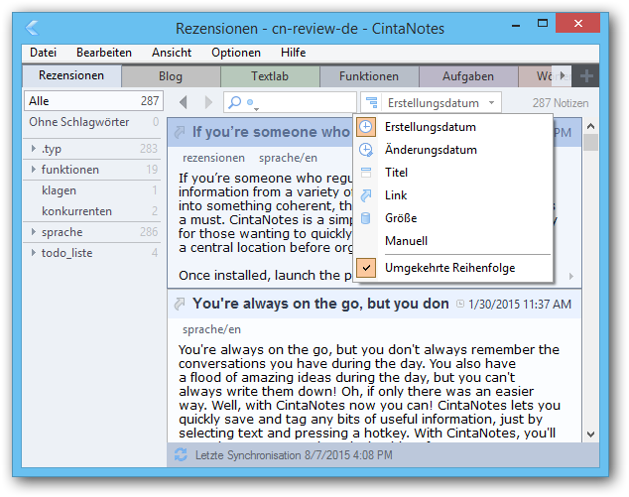Screen dimensions: 629x497
Task: Switch to the Aufgaben tab
Action: point(468,76)
